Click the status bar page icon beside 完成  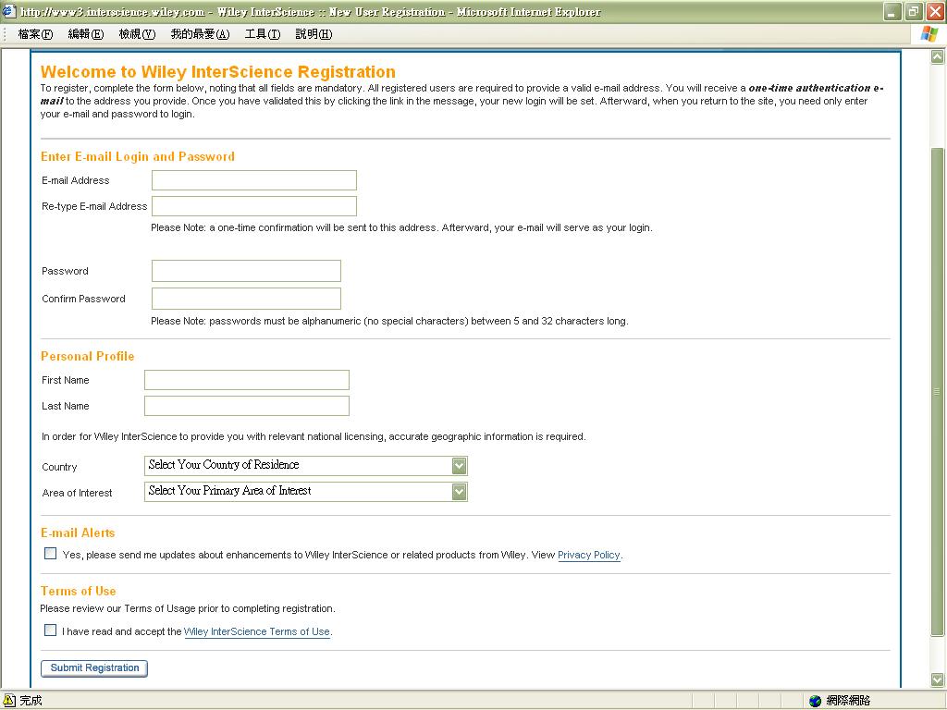(x=9, y=701)
